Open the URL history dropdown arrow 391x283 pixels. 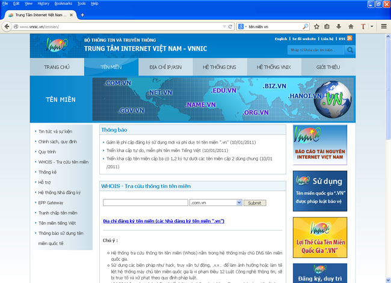point(224,26)
